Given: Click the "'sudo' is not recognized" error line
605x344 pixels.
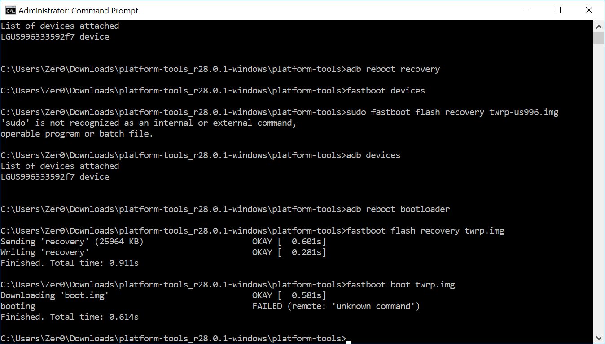Looking at the screenshot, I should click(x=148, y=123).
